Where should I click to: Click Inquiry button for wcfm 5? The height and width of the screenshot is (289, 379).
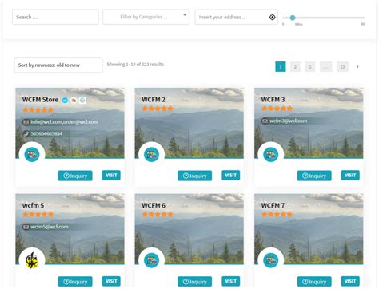(x=75, y=282)
